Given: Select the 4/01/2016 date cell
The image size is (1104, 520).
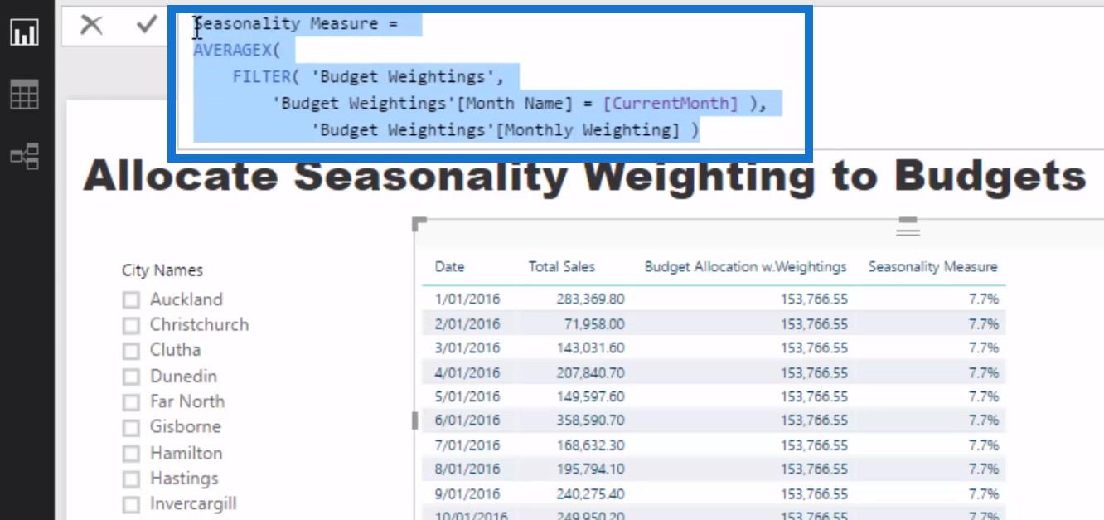Looking at the screenshot, I should 467,372.
